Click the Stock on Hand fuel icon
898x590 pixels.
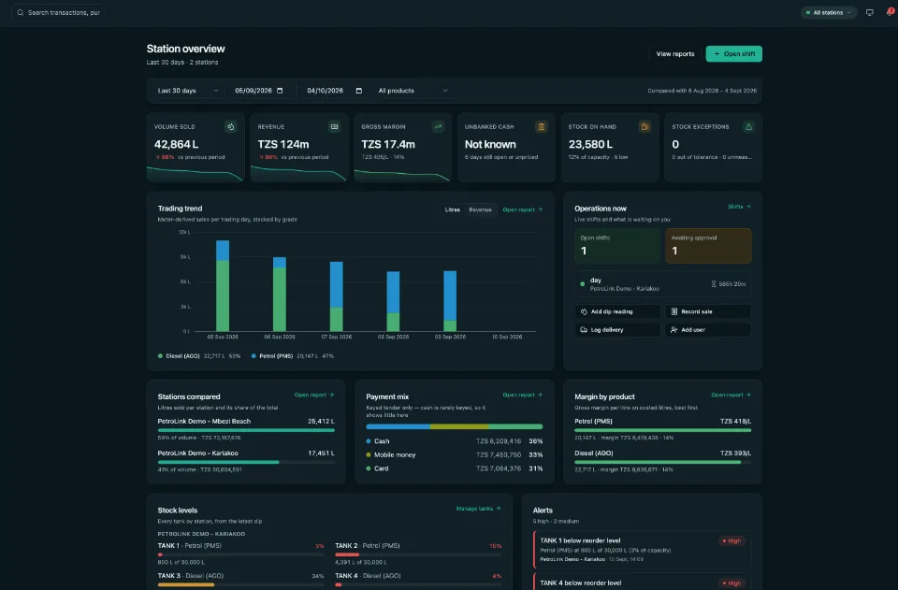645,127
